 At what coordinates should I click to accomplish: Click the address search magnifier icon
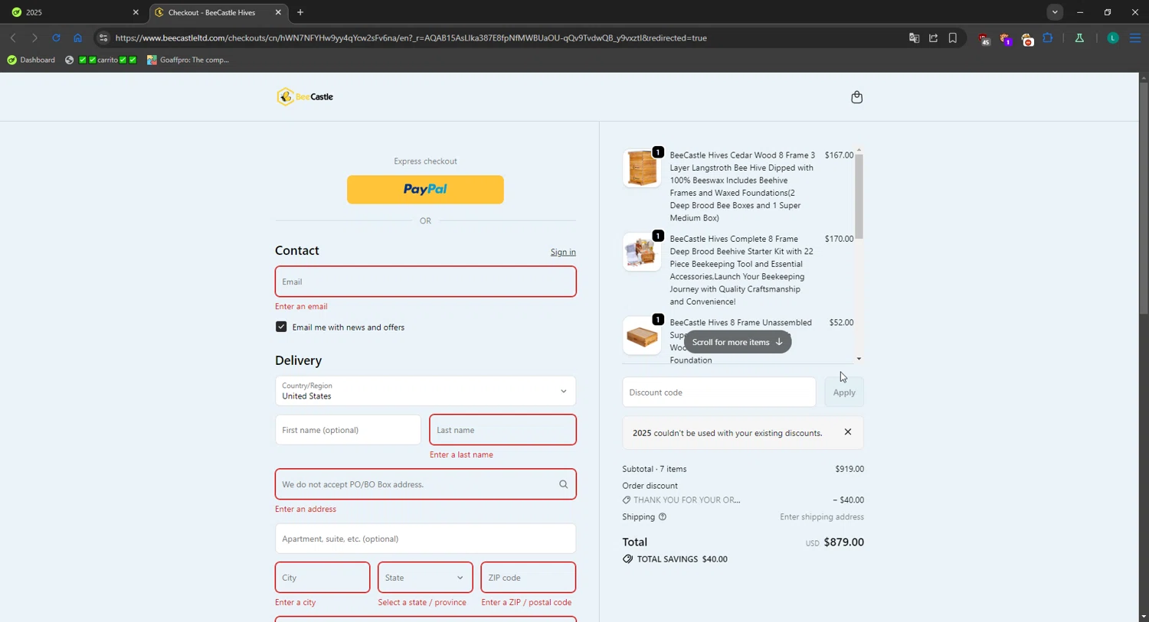(564, 484)
